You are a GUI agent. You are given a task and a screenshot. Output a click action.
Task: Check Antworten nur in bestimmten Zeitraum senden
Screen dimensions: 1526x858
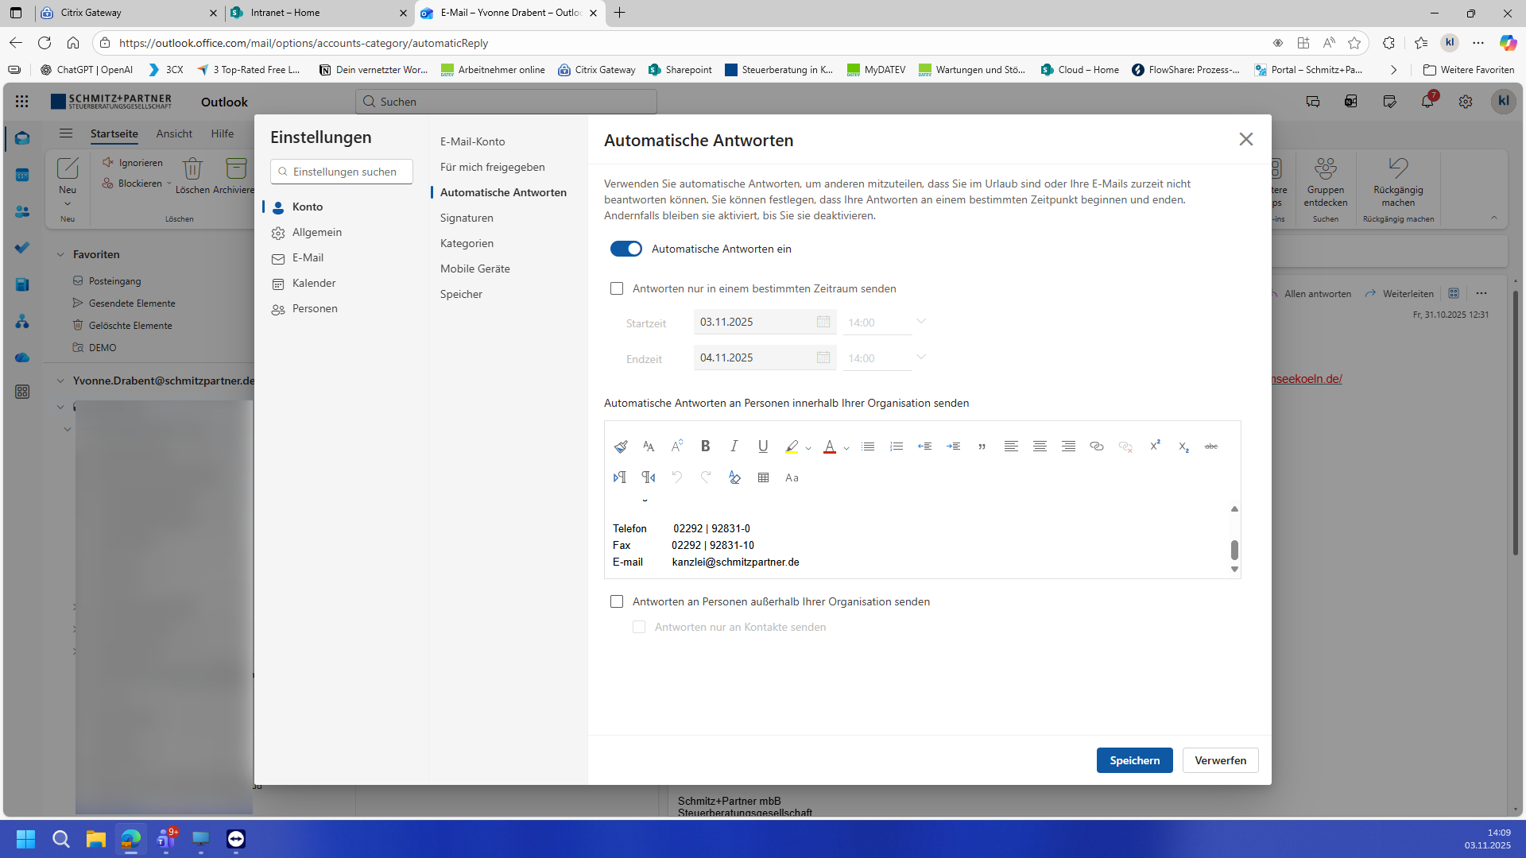click(x=617, y=288)
